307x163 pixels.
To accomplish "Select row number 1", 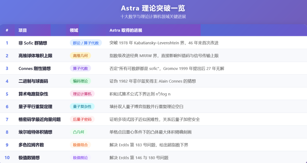I will pos(7,43).
